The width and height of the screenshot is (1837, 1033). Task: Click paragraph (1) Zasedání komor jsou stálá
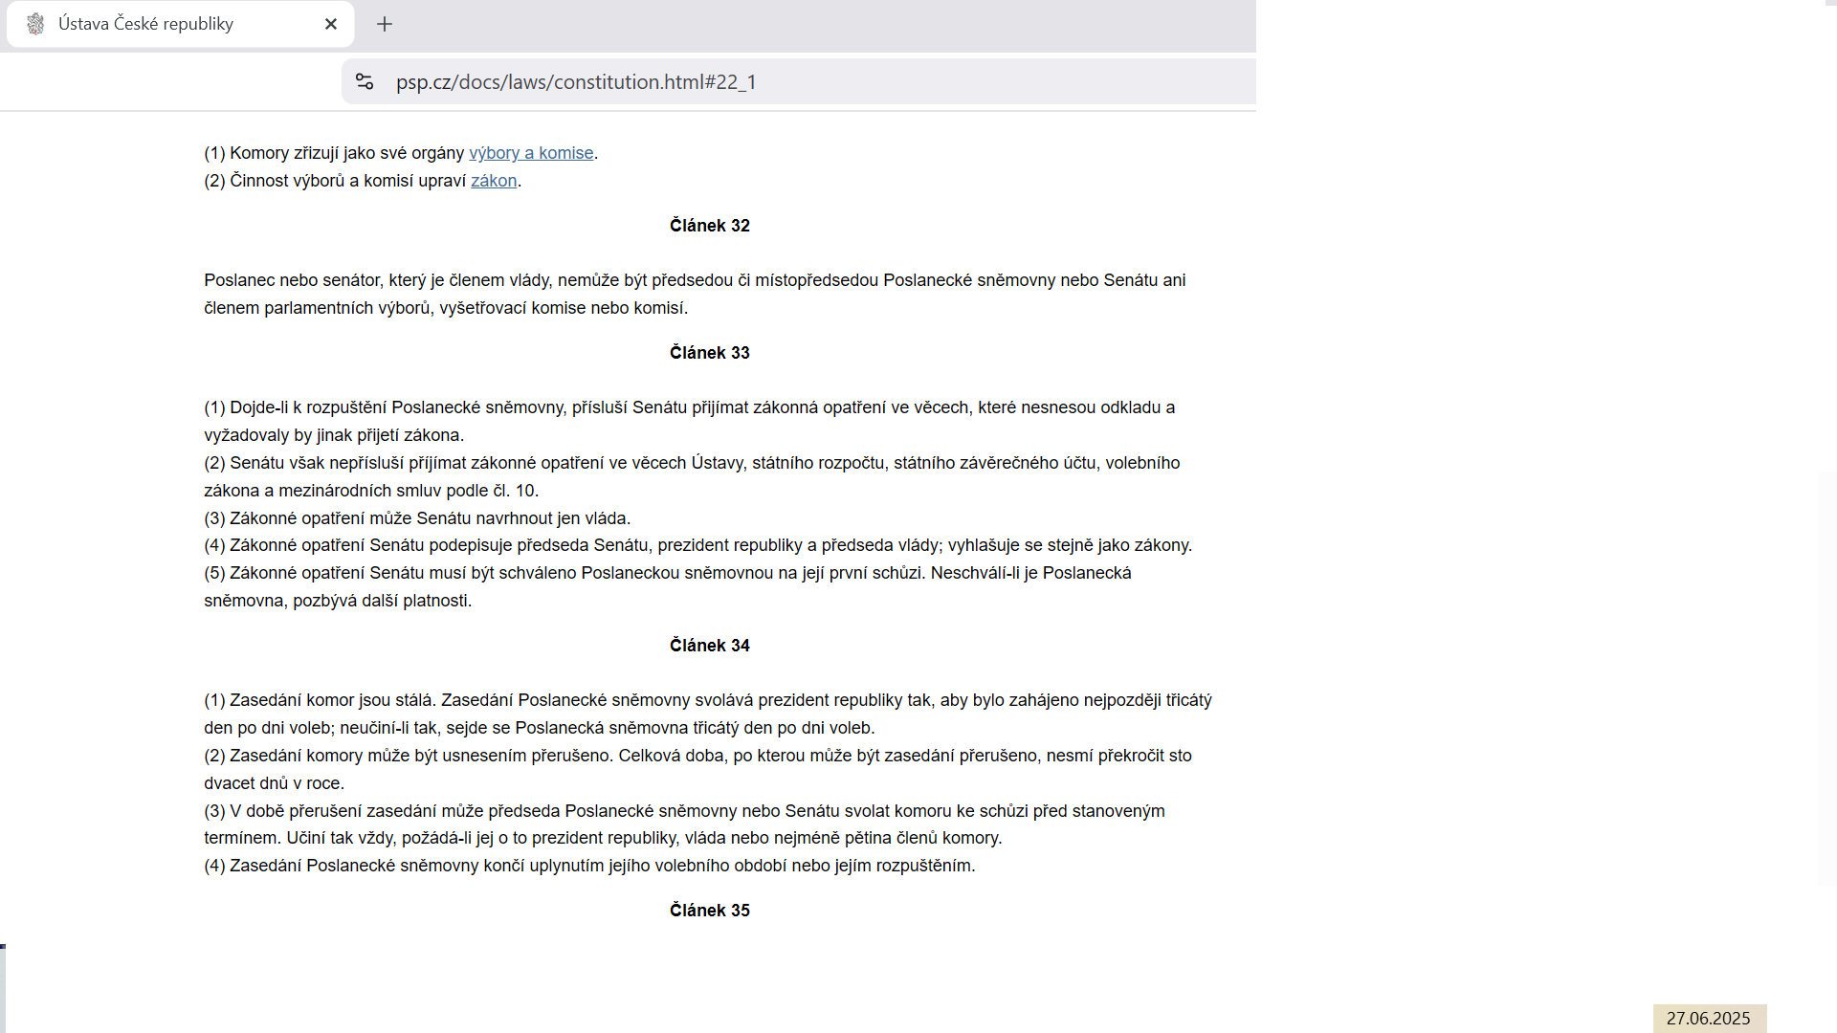pyautogui.click(x=708, y=714)
